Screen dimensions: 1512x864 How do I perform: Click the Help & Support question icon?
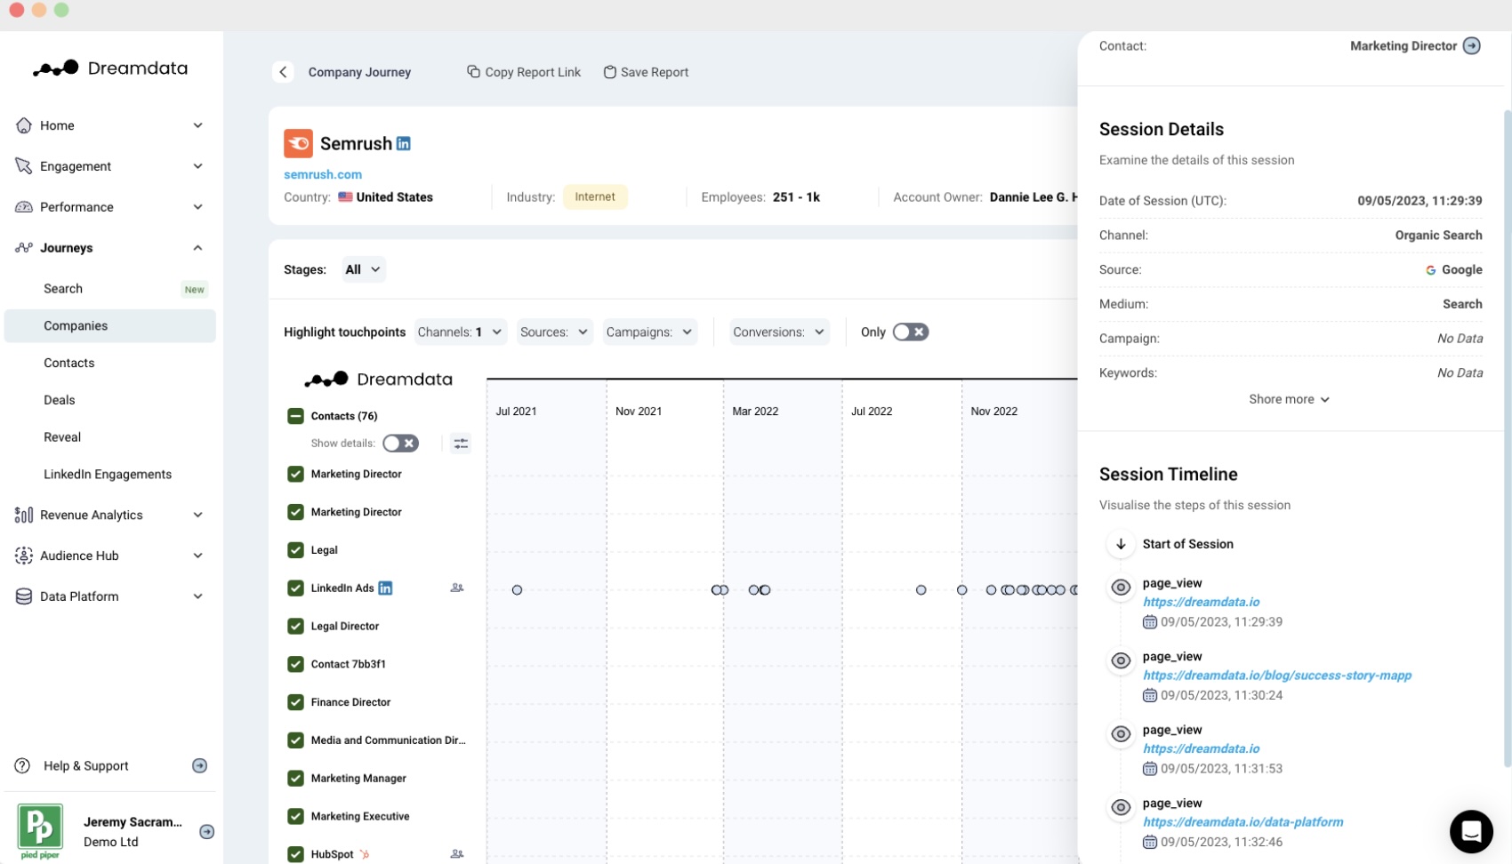[x=23, y=765]
